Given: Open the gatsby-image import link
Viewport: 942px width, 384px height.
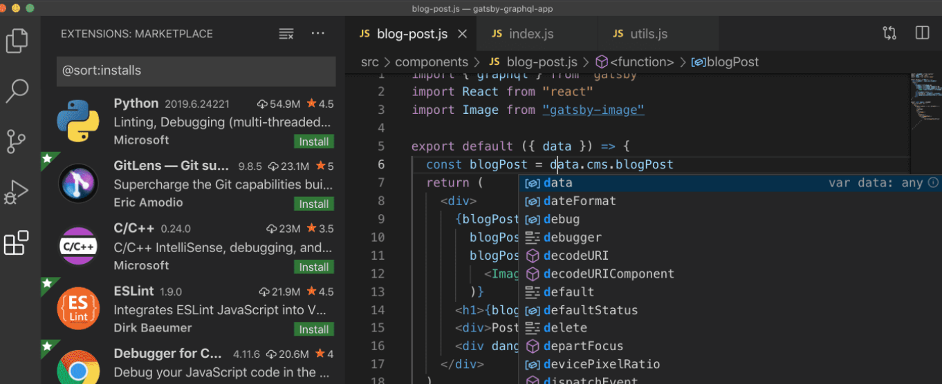Looking at the screenshot, I should [593, 110].
